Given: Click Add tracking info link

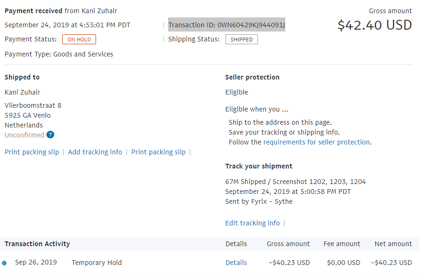Looking at the screenshot, I should tap(95, 152).
